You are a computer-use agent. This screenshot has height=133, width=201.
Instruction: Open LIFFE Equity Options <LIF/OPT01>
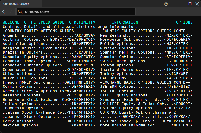click(180, 95)
